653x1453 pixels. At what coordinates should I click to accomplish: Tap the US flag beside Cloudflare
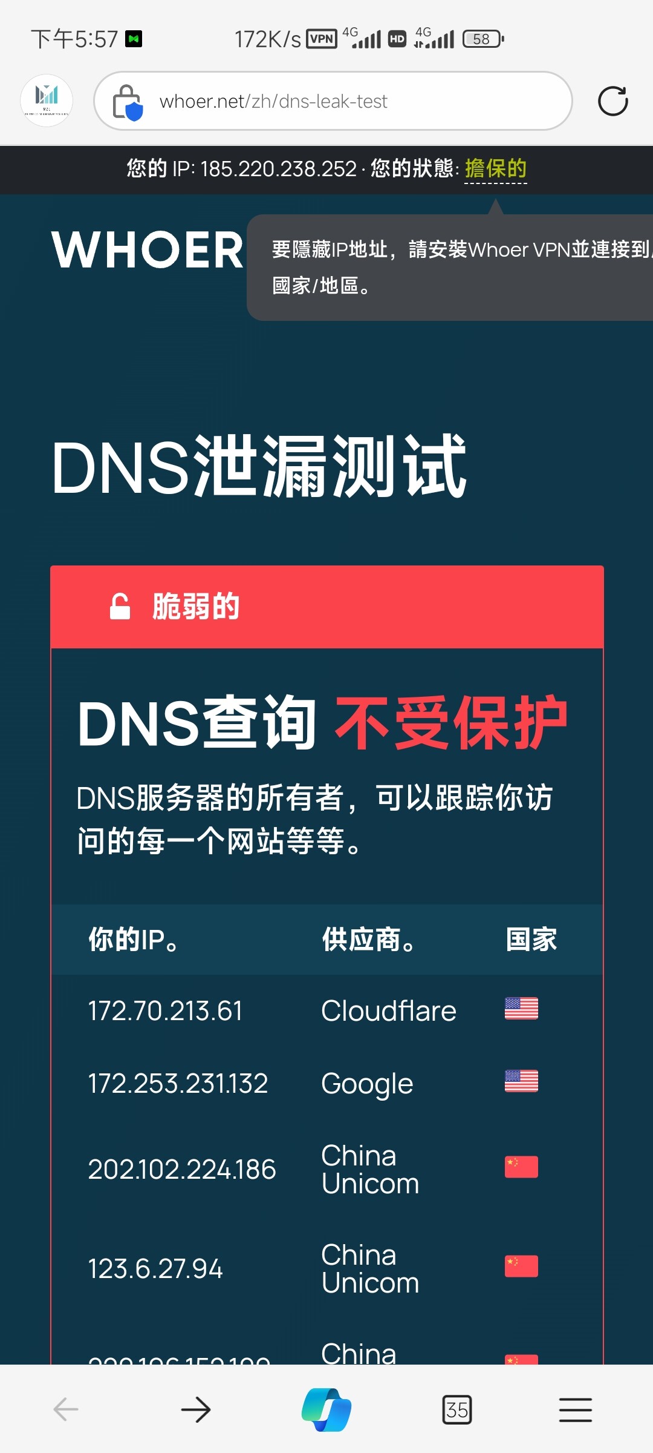[x=521, y=1009]
